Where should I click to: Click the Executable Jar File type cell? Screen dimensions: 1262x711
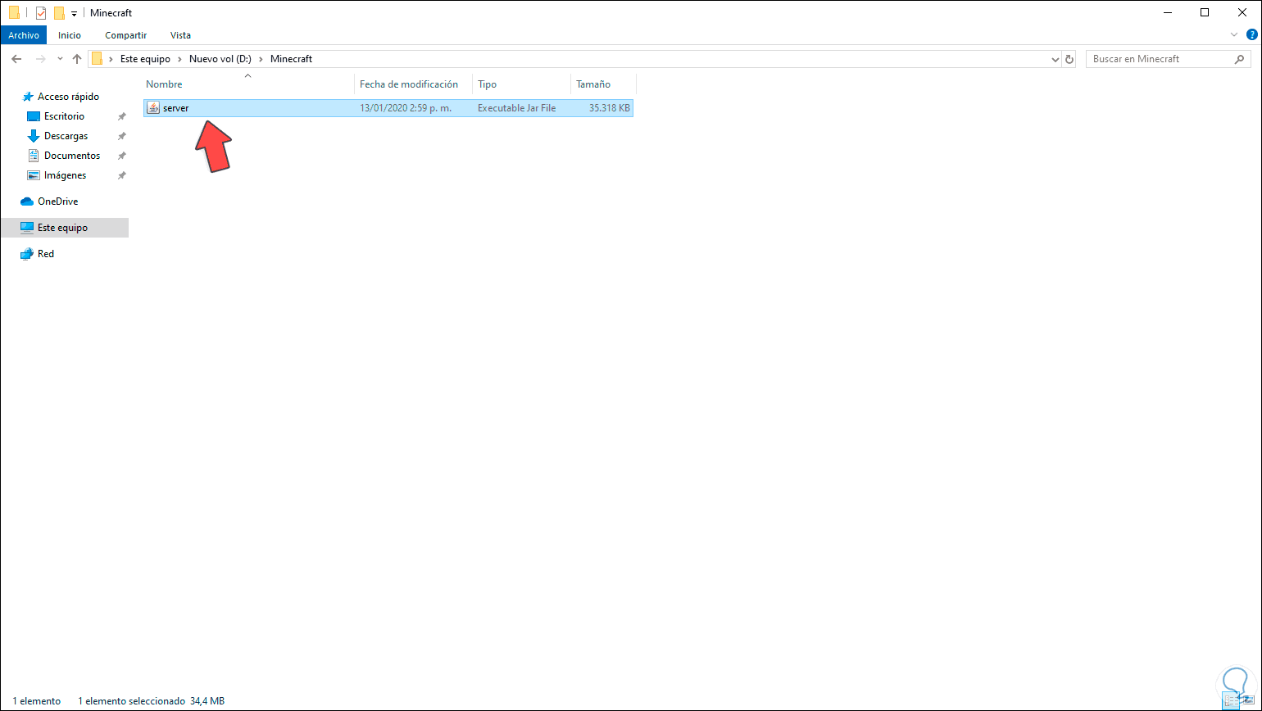click(x=517, y=108)
